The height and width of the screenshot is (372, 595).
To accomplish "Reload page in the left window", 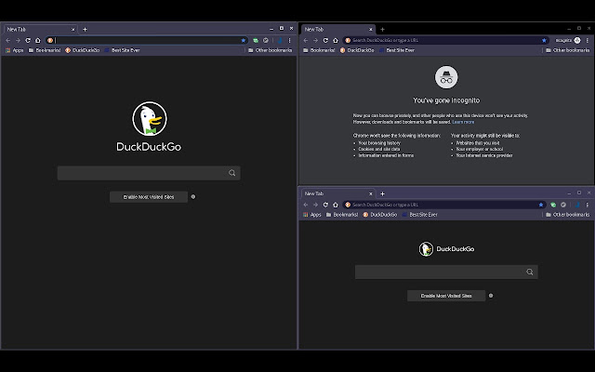I will [28, 40].
